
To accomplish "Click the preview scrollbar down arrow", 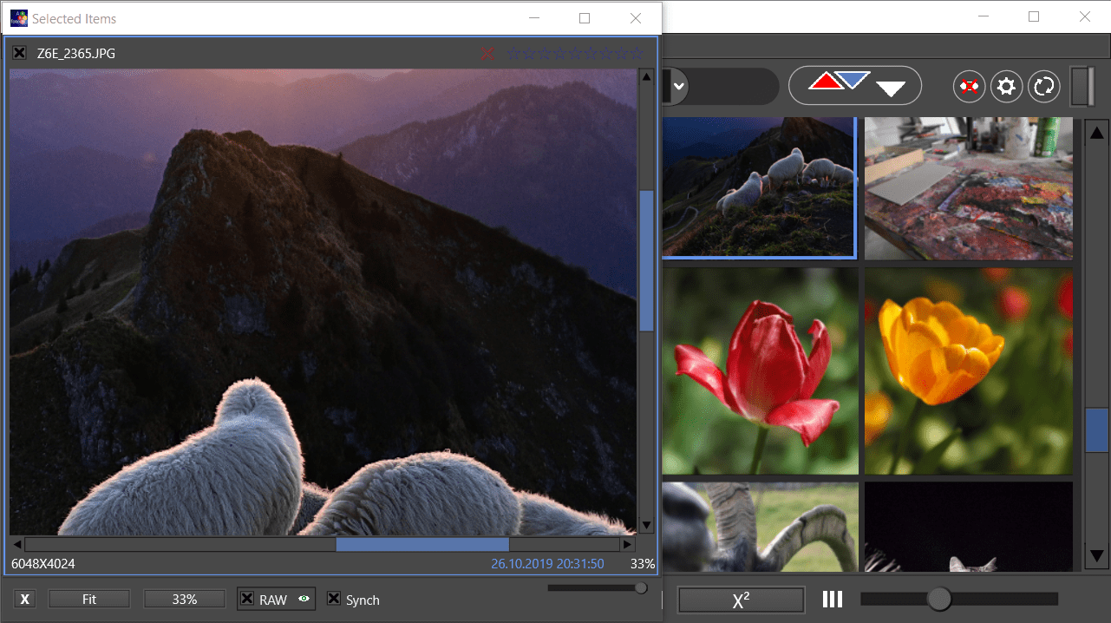I will click(x=646, y=525).
